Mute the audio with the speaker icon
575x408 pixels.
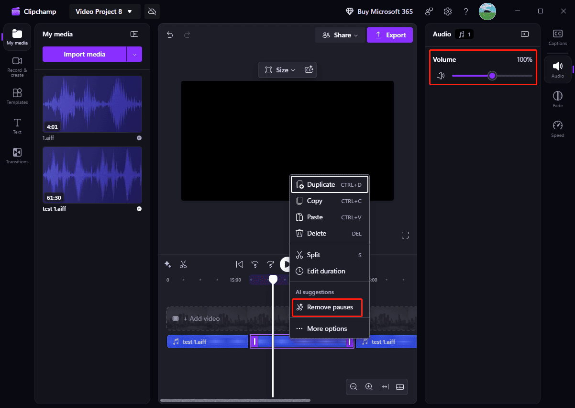(440, 75)
